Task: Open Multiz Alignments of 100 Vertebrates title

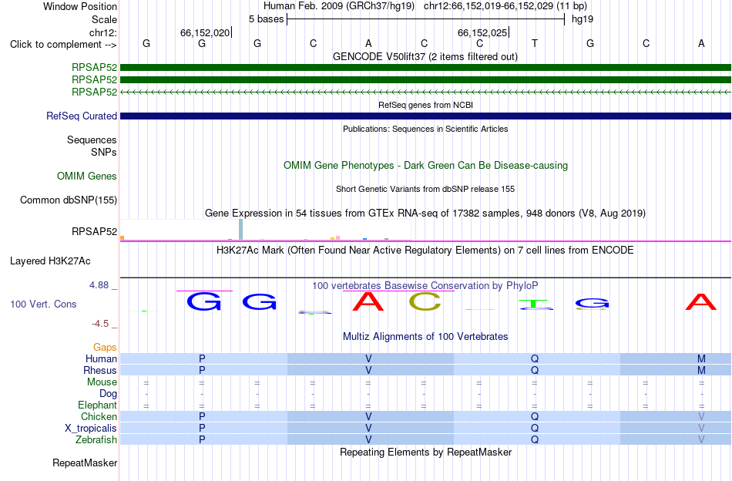Action: 425,337
